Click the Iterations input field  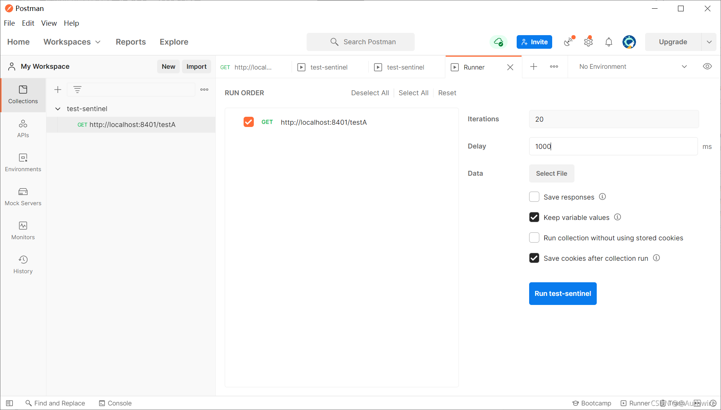click(614, 119)
